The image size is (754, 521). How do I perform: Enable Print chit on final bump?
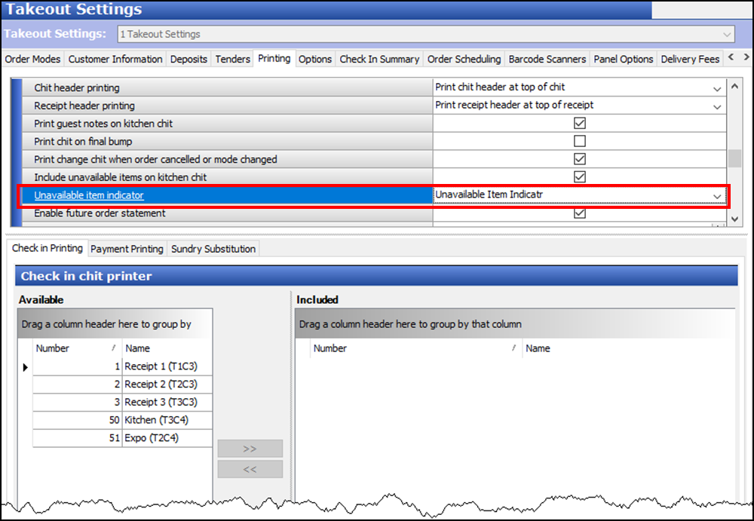579,142
